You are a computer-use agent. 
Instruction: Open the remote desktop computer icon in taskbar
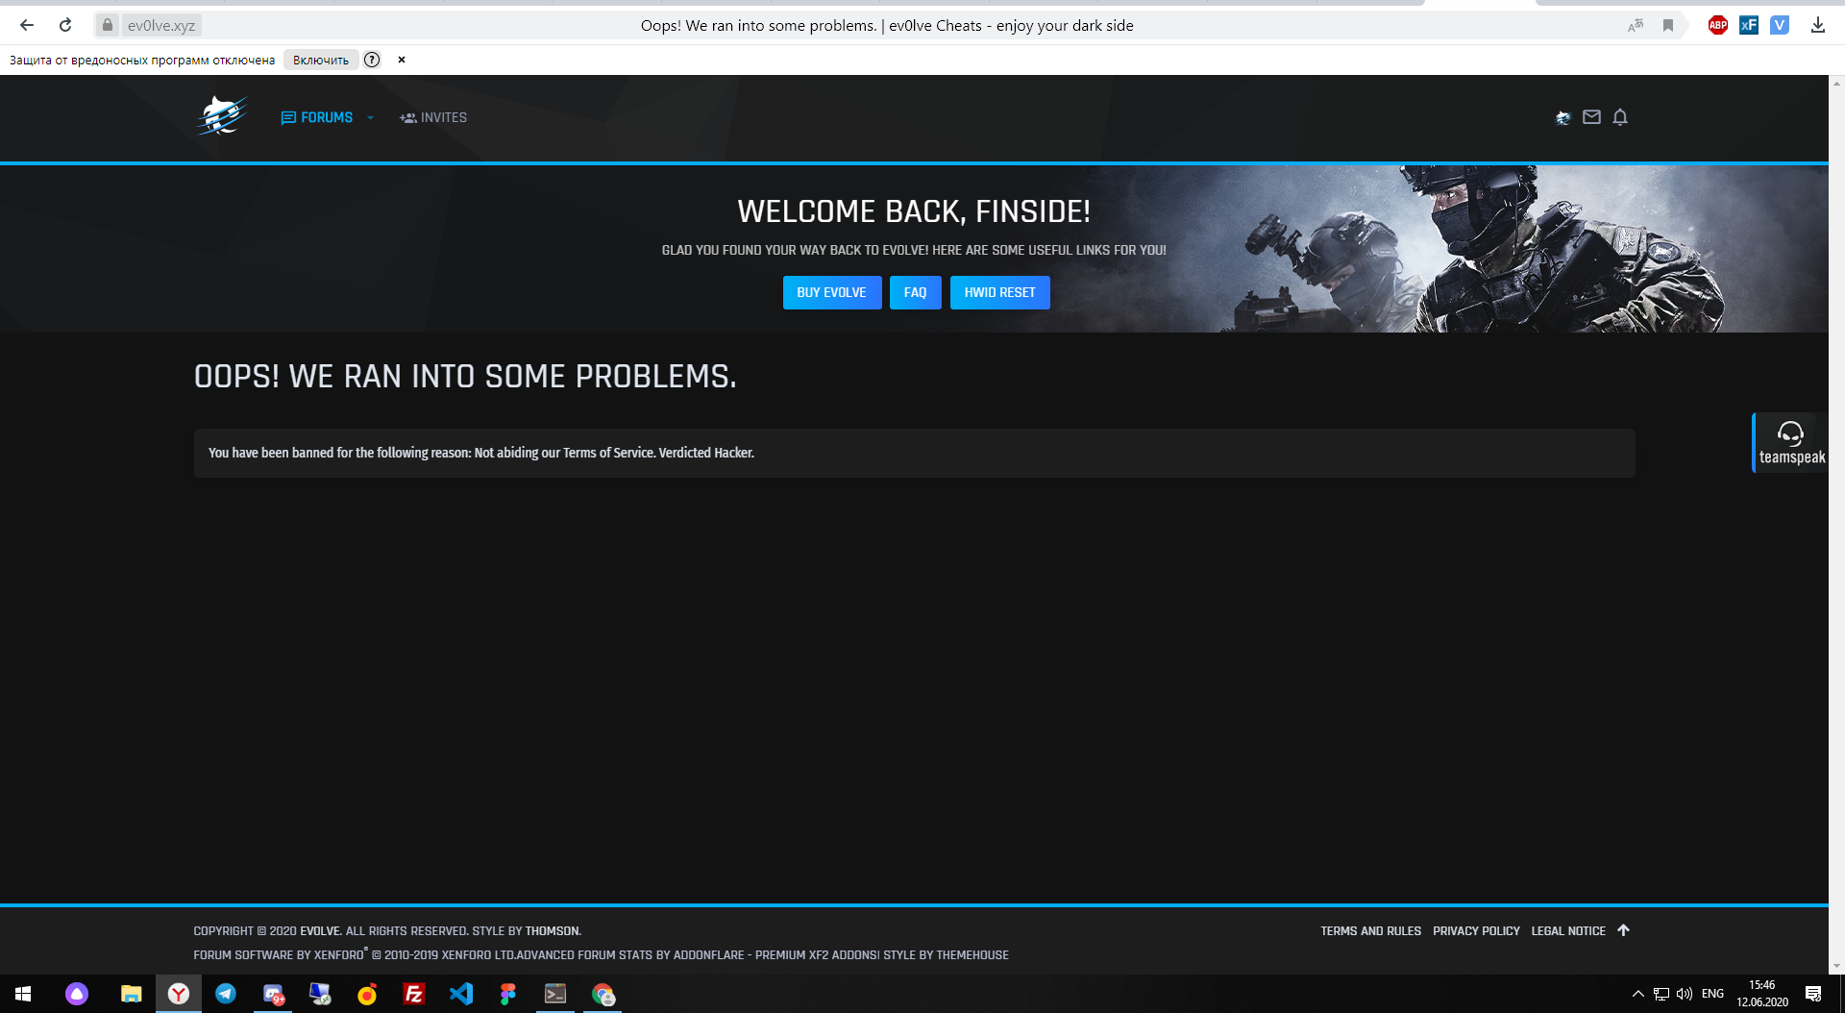pyautogui.click(x=320, y=994)
